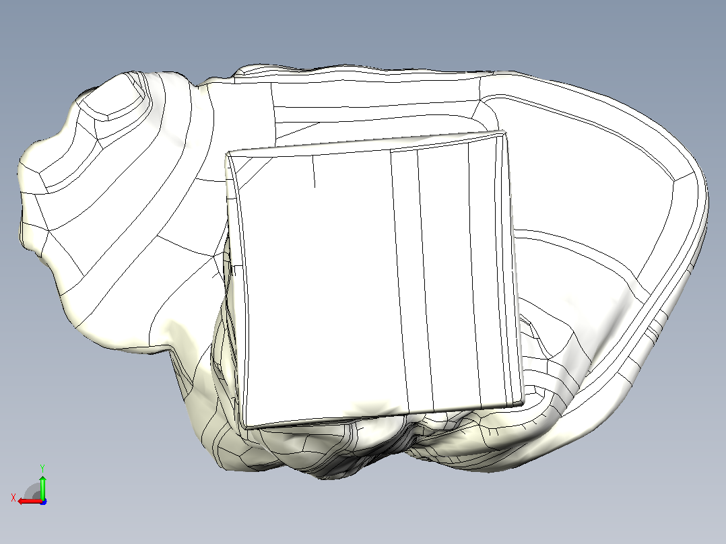This screenshot has height=544, width=726.
Task: Click the blue Z axis dot of the triad
Action: coord(44,502)
